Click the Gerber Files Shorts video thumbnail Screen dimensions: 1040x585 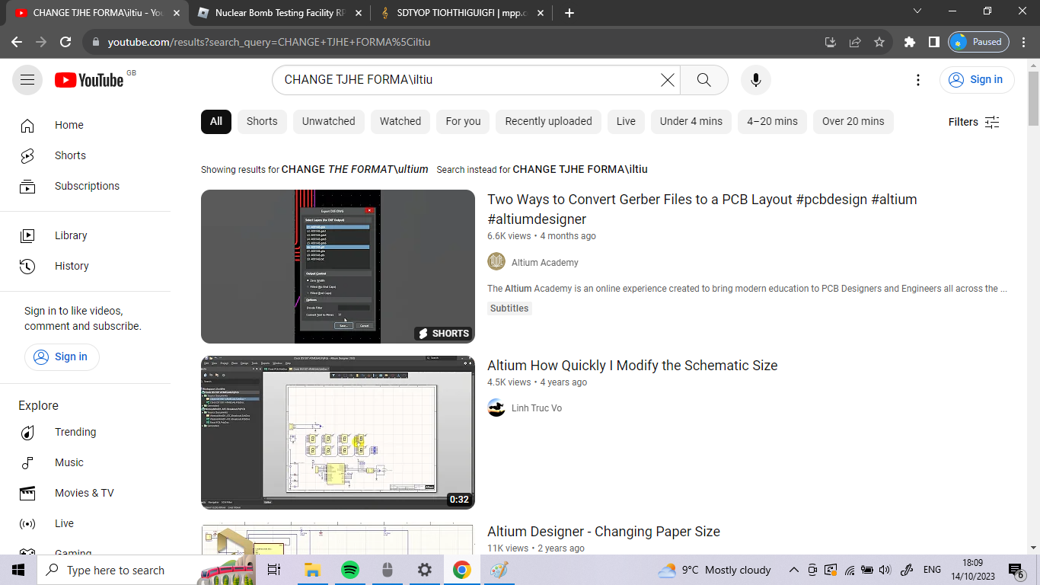(338, 267)
